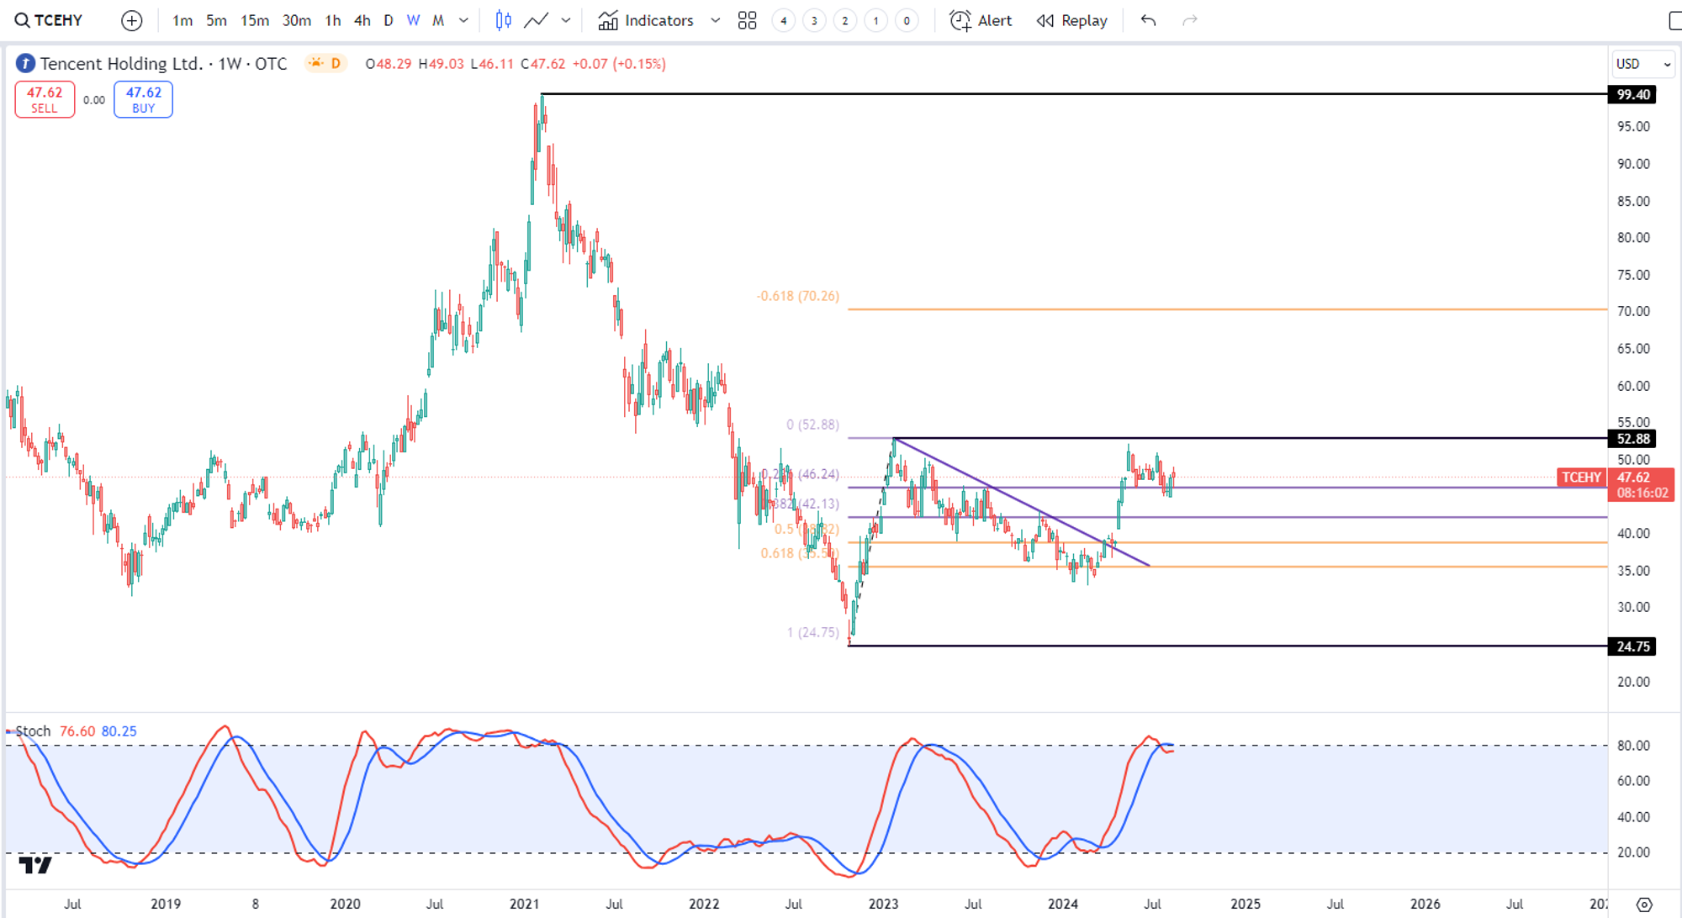
Task: Click the 47.62 SELL button
Action: coord(45,99)
